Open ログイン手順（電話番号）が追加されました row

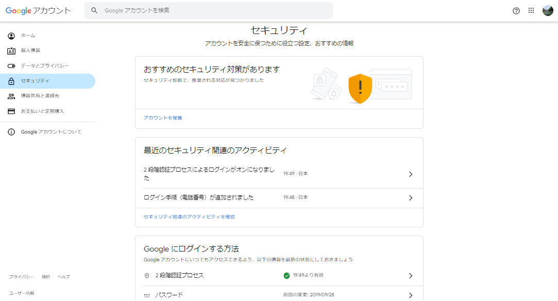279,198
